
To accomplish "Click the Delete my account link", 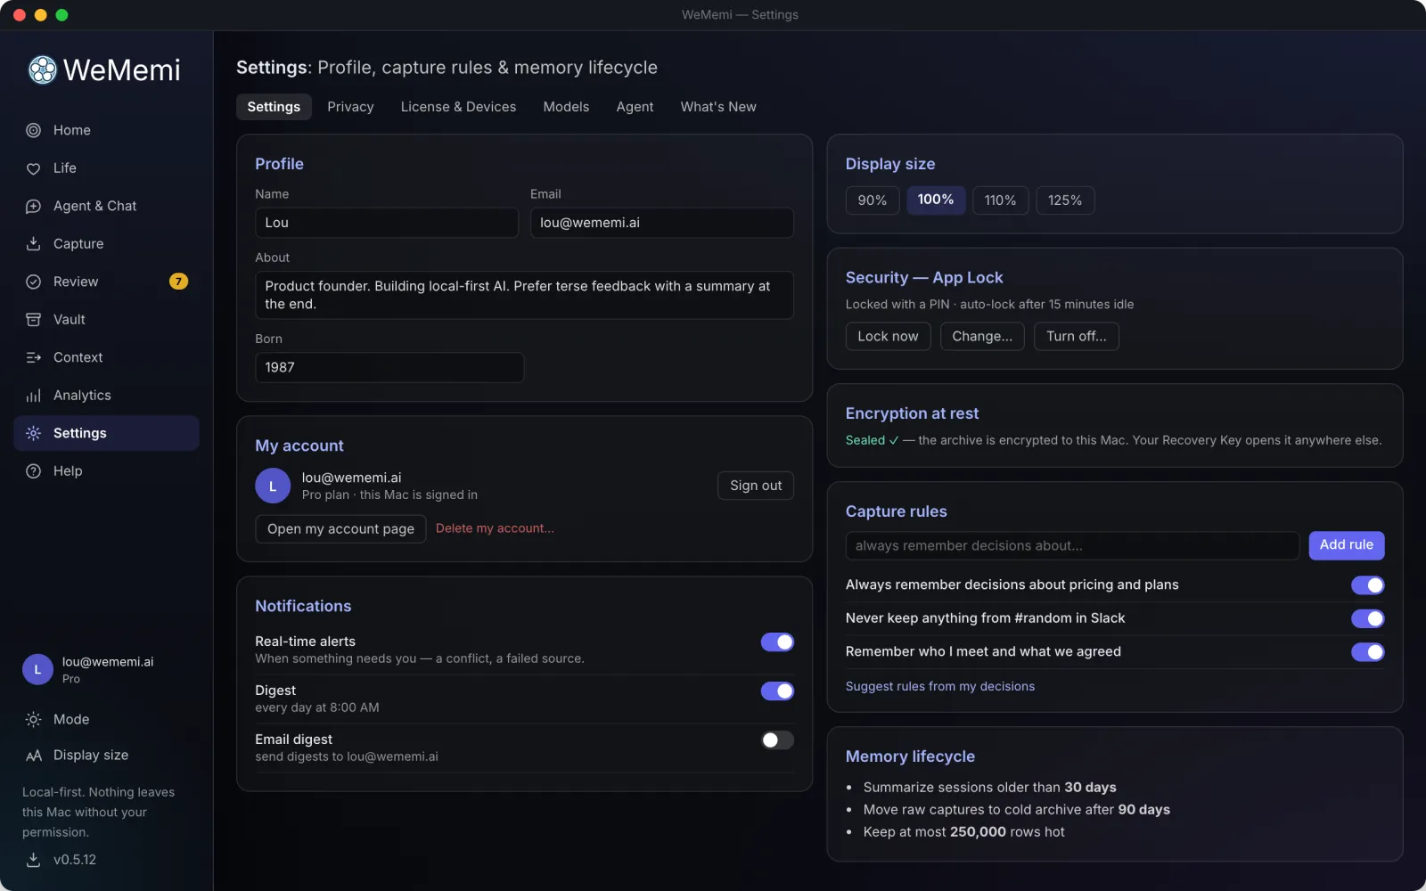I will coord(495,528).
